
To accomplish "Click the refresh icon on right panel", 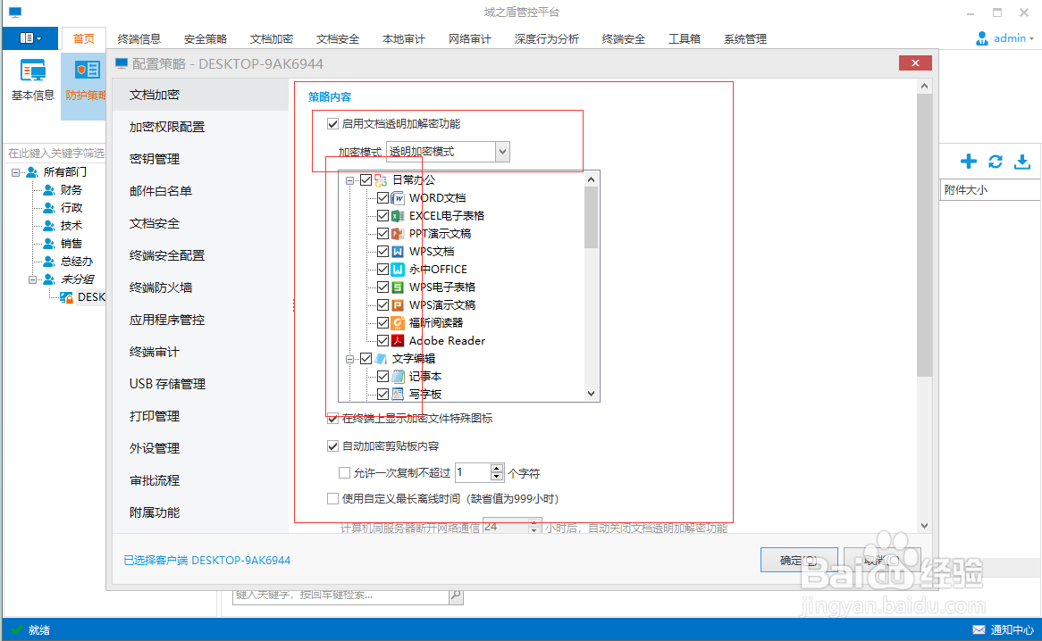I will (x=995, y=162).
